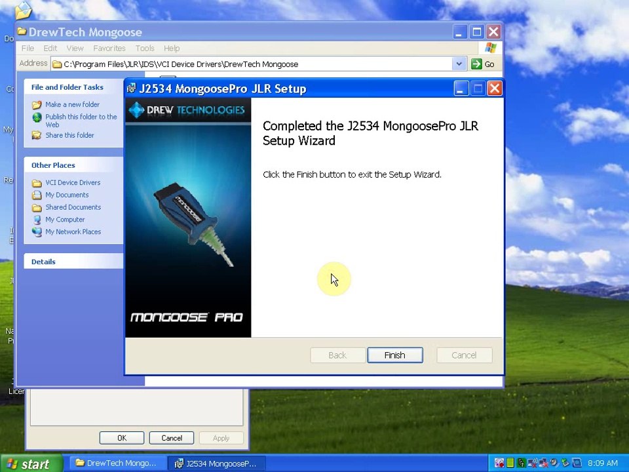Minimize the DrewTech Mongoose Explorer window
This screenshot has width=629, height=472.
click(x=460, y=31)
